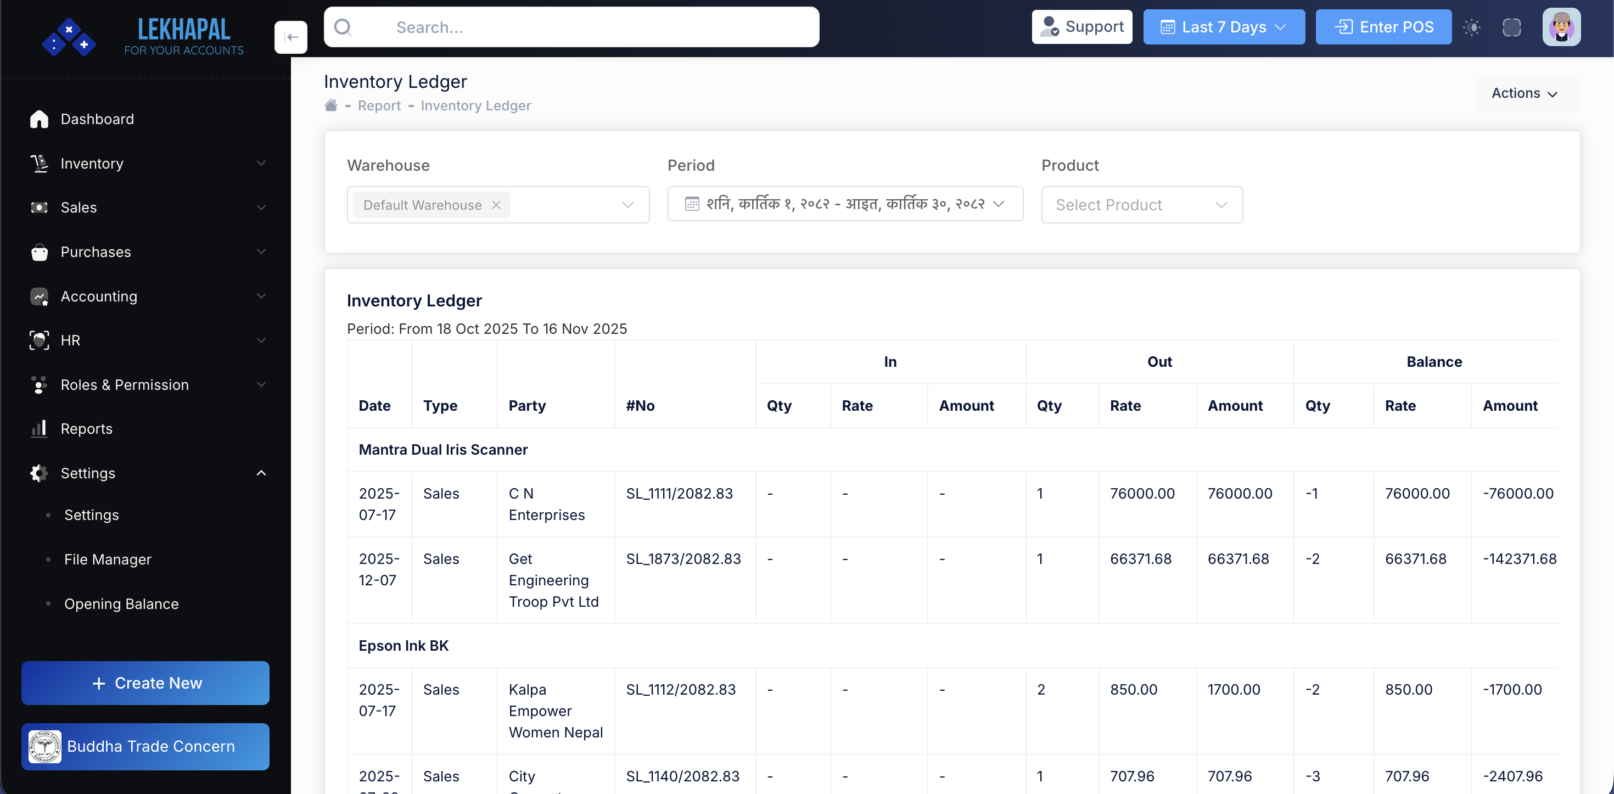Open the Period date range picker
Viewport: 1614px width, 794px height.
point(844,204)
